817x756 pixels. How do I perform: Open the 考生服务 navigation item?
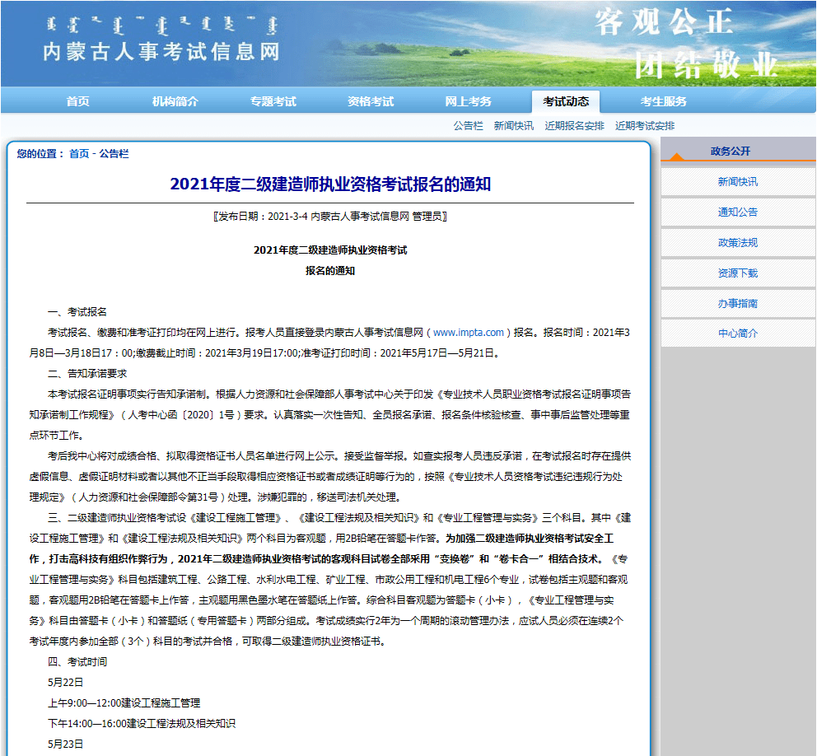pos(664,100)
